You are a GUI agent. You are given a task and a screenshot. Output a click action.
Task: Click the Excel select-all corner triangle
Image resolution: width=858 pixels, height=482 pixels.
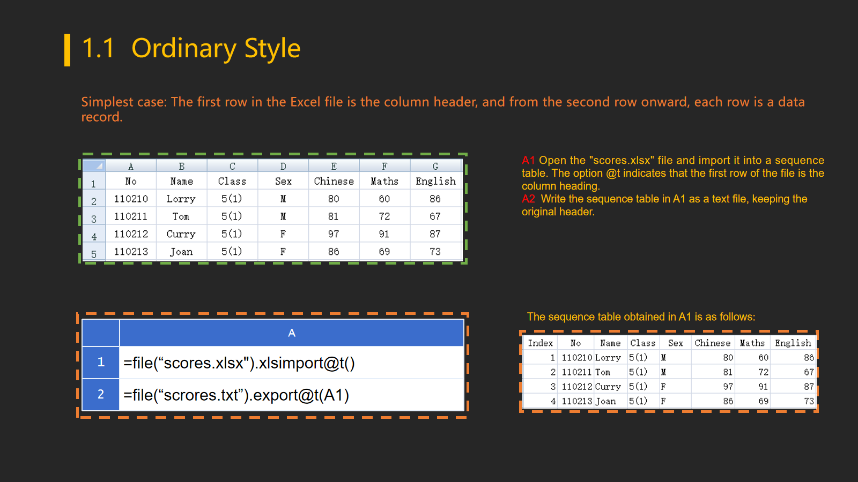pyautogui.click(x=94, y=165)
